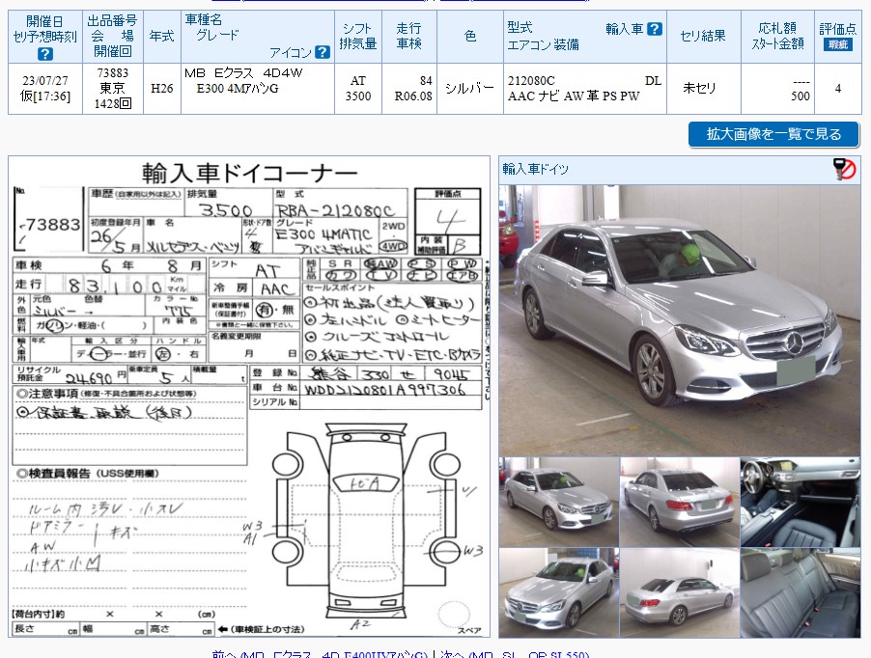The width and height of the screenshot is (871, 658).
Task: Click 拡大画像を一覧で見る button
Action: (x=773, y=134)
